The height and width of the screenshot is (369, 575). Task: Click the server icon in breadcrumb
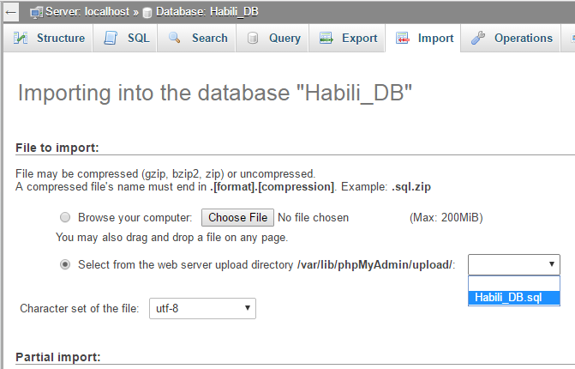coord(37,11)
